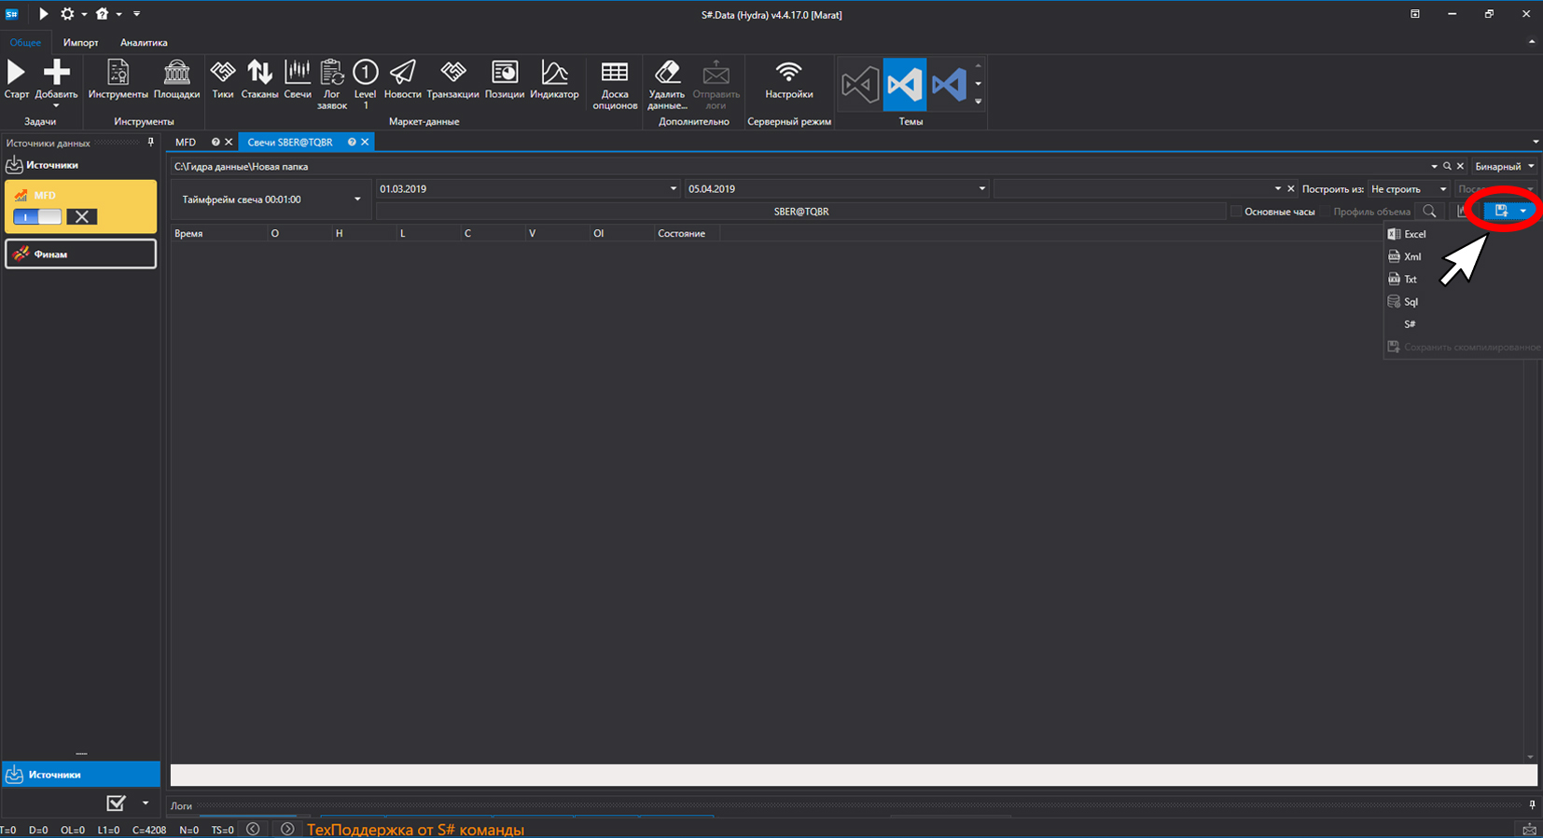Image resolution: width=1543 pixels, height=838 pixels.
Task: Remove the MFD source with X button
Action: point(82,216)
